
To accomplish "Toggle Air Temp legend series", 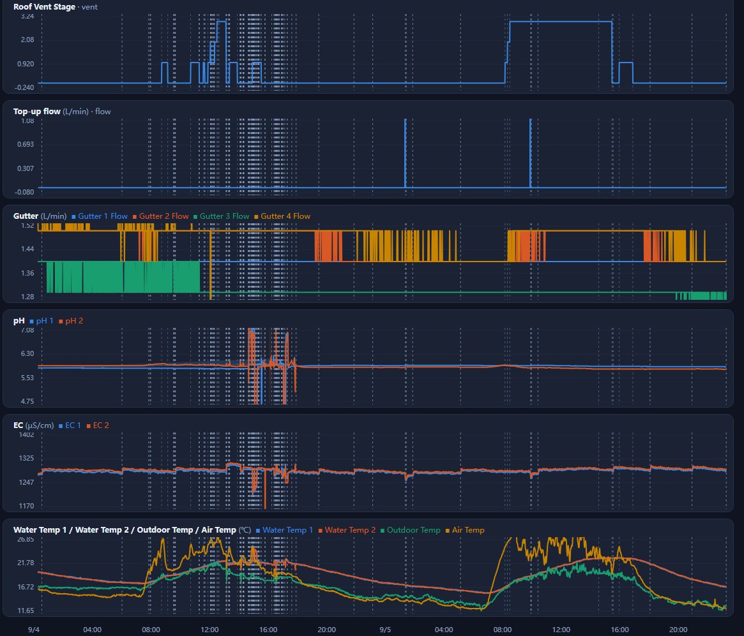I will (465, 530).
